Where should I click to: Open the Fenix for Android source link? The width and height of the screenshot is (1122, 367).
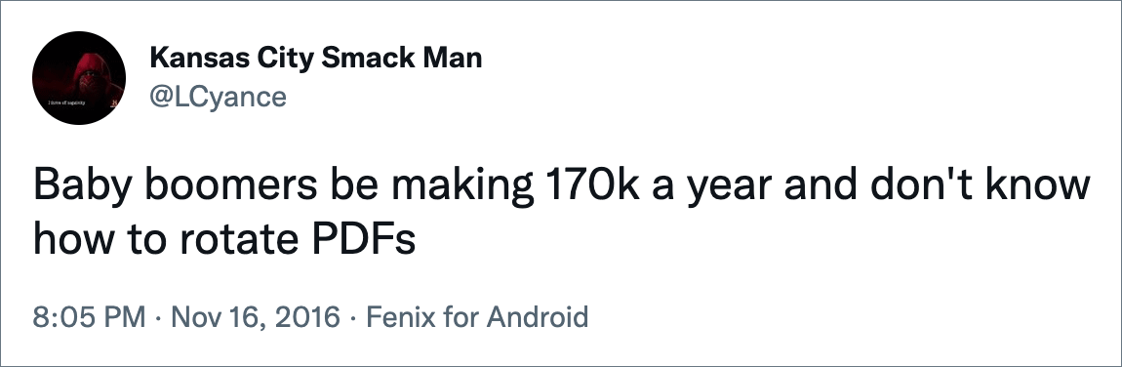477,316
